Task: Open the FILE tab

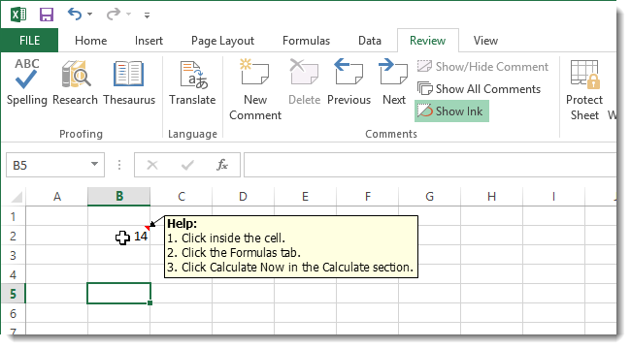Action: 29,41
